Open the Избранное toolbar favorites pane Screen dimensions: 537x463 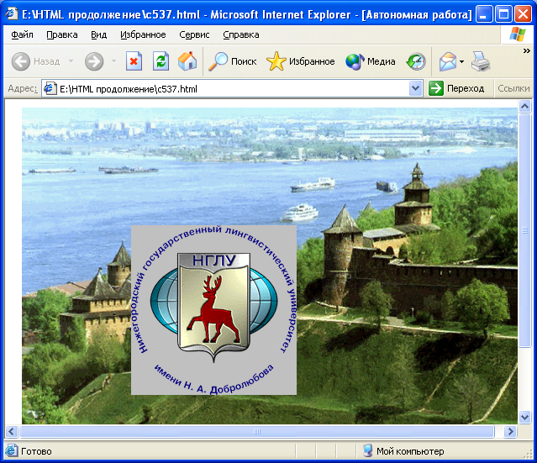point(301,61)
